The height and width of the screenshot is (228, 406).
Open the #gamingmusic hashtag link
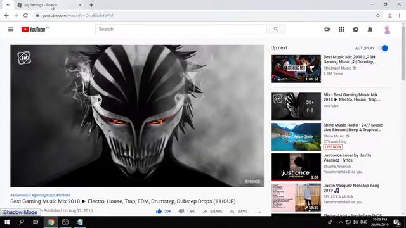click(44, 195)
